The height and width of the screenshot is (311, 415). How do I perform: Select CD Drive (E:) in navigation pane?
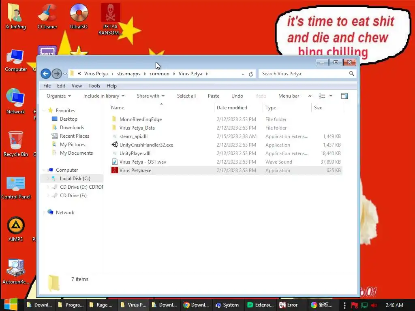[x=73, y=196]
